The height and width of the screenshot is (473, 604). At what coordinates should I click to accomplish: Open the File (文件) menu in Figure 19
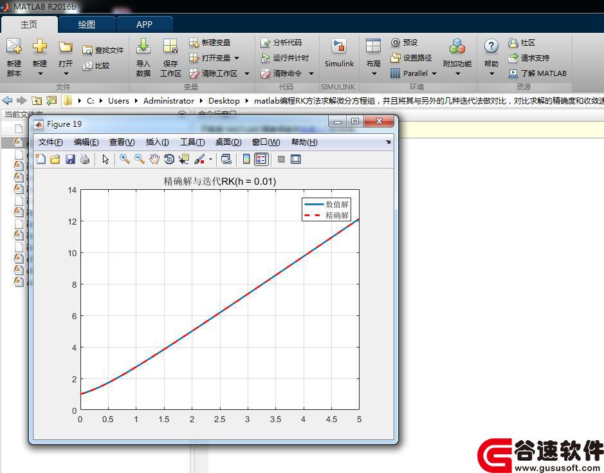50,142
